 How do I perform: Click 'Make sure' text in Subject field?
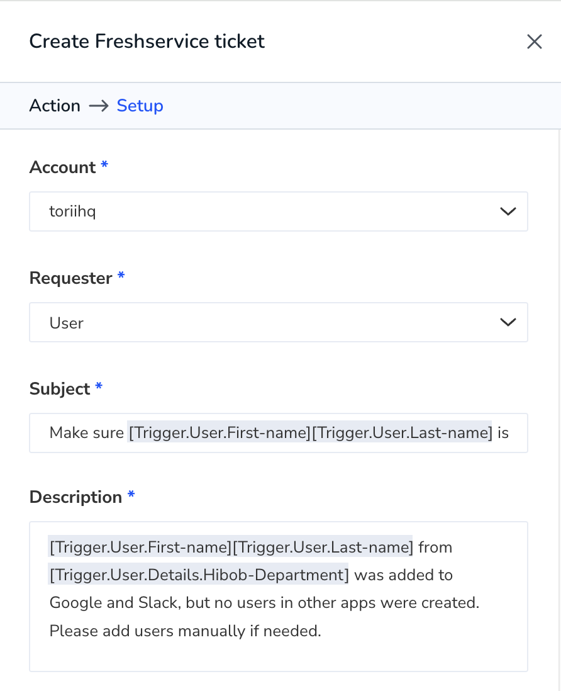click(x=86, y=433)
